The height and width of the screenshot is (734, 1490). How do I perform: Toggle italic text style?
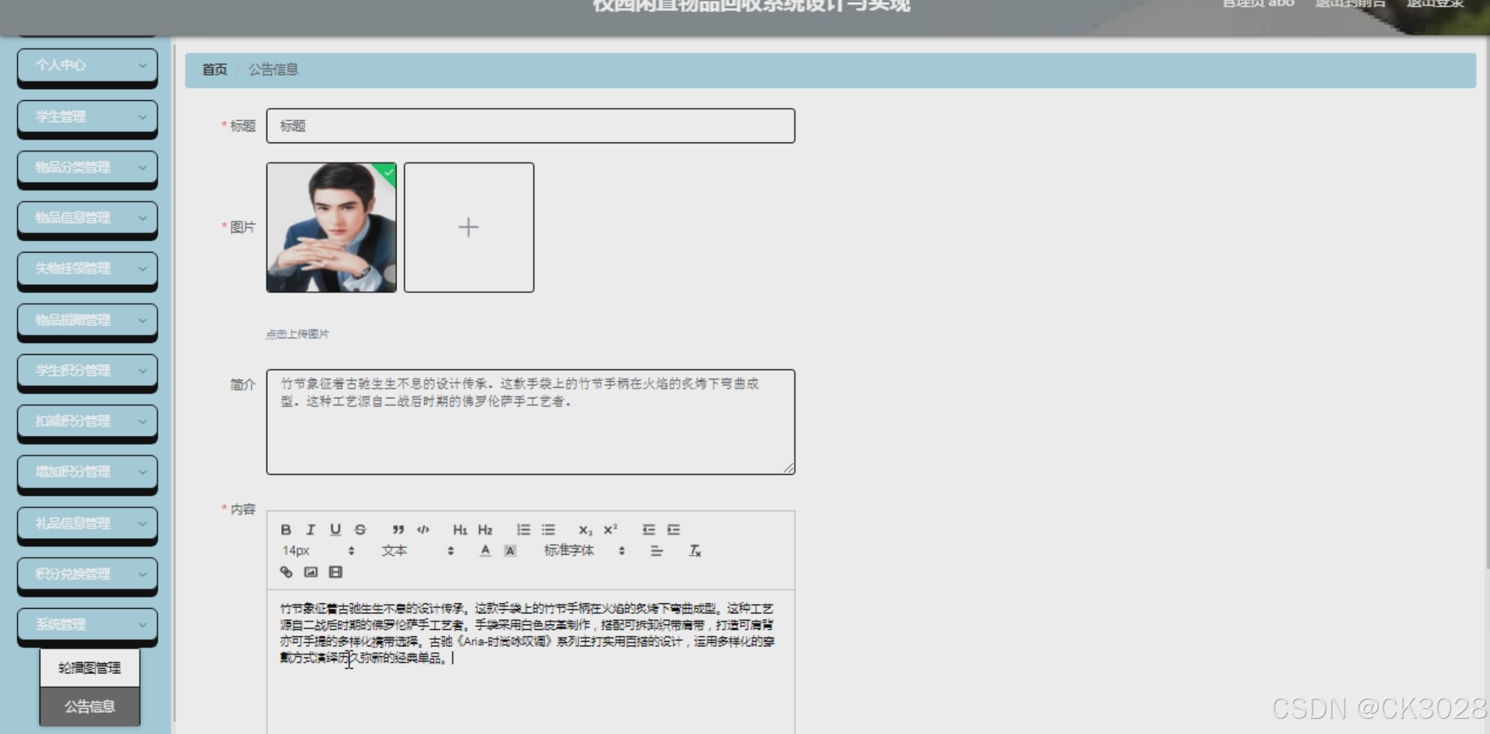point(311,530)
